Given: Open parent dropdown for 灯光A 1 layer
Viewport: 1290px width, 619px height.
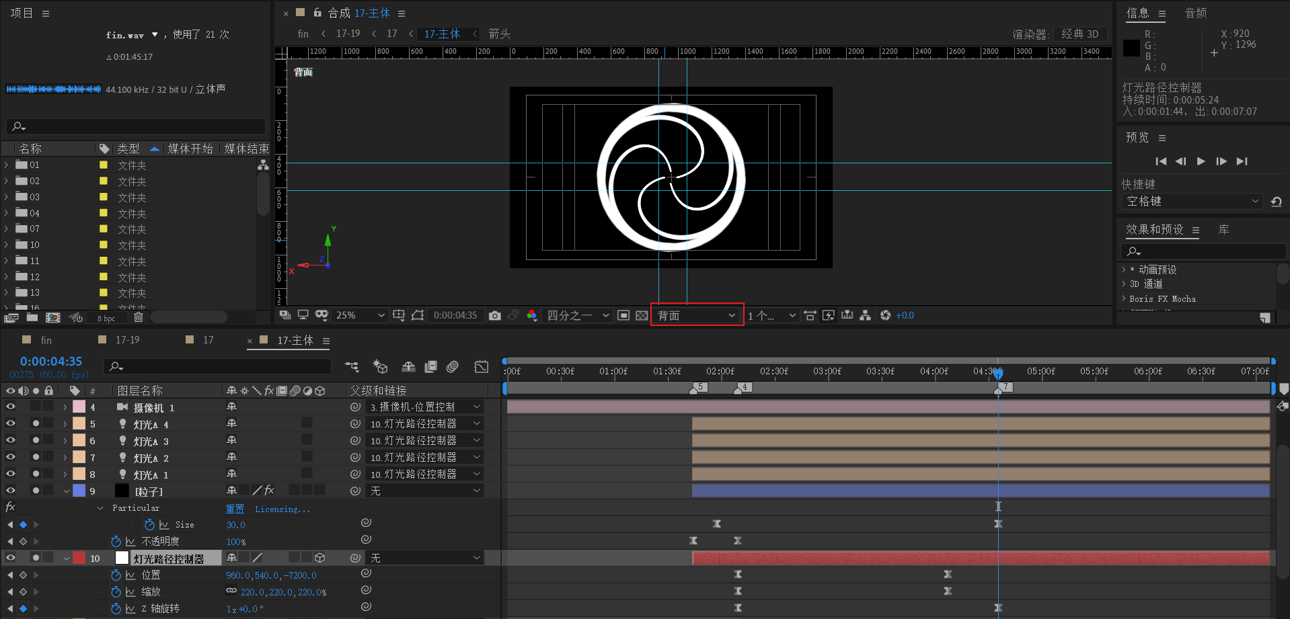Looking at the screenshot, I should click(x=425, y=474).
